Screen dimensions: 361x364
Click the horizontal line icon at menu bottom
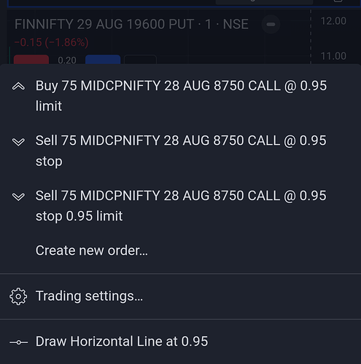point(19,342)
